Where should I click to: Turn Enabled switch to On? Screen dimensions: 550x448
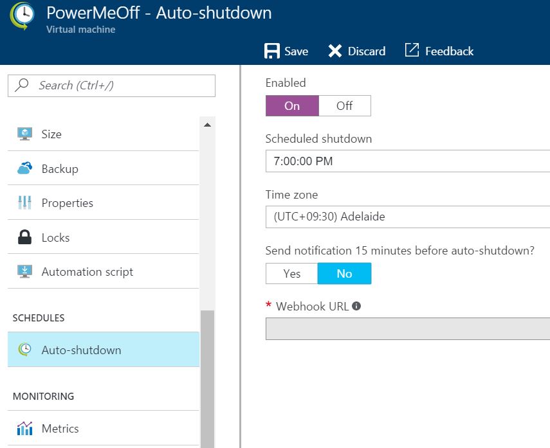coord(292,105)
